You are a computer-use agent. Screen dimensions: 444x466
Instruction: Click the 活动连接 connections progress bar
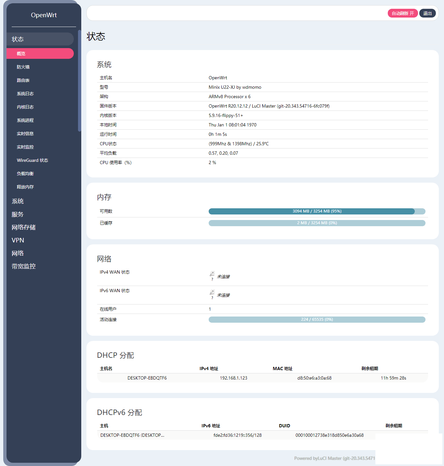(317, 319)
